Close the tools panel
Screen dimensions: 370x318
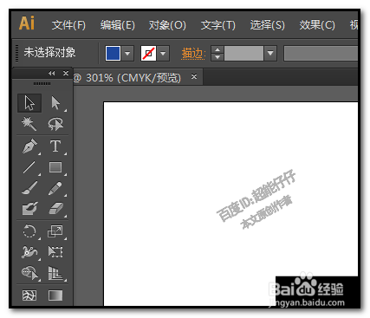pyautogui.click(x=66, y=74)
